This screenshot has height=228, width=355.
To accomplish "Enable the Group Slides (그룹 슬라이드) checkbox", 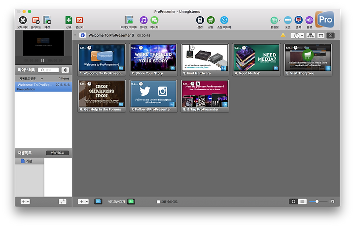I will 158,202.
